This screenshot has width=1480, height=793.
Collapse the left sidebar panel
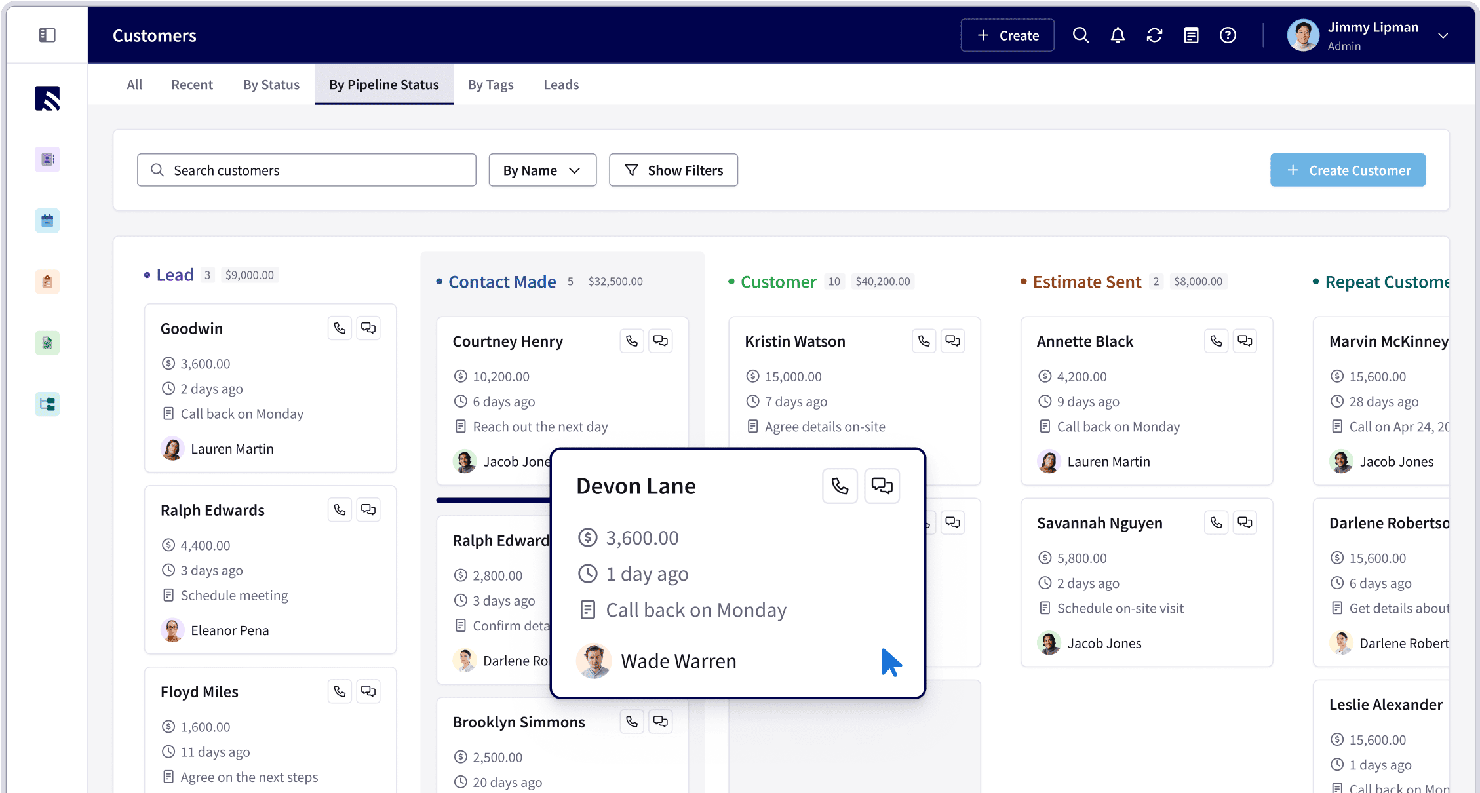pyautogui.click(x=47, y=35)
